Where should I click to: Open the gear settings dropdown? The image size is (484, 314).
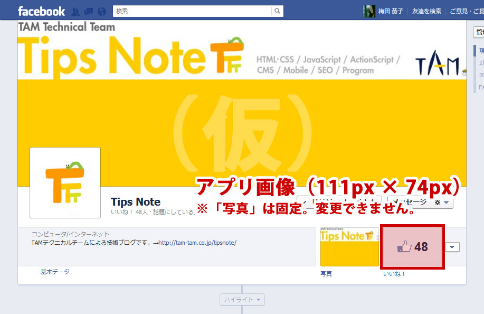442,203
